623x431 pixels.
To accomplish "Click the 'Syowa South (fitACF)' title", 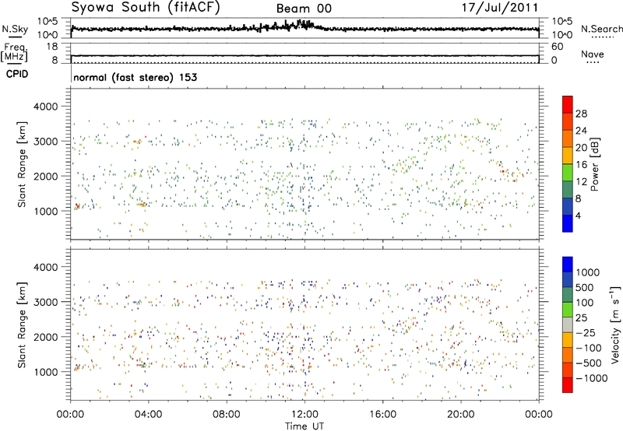I will coord(146,7).
